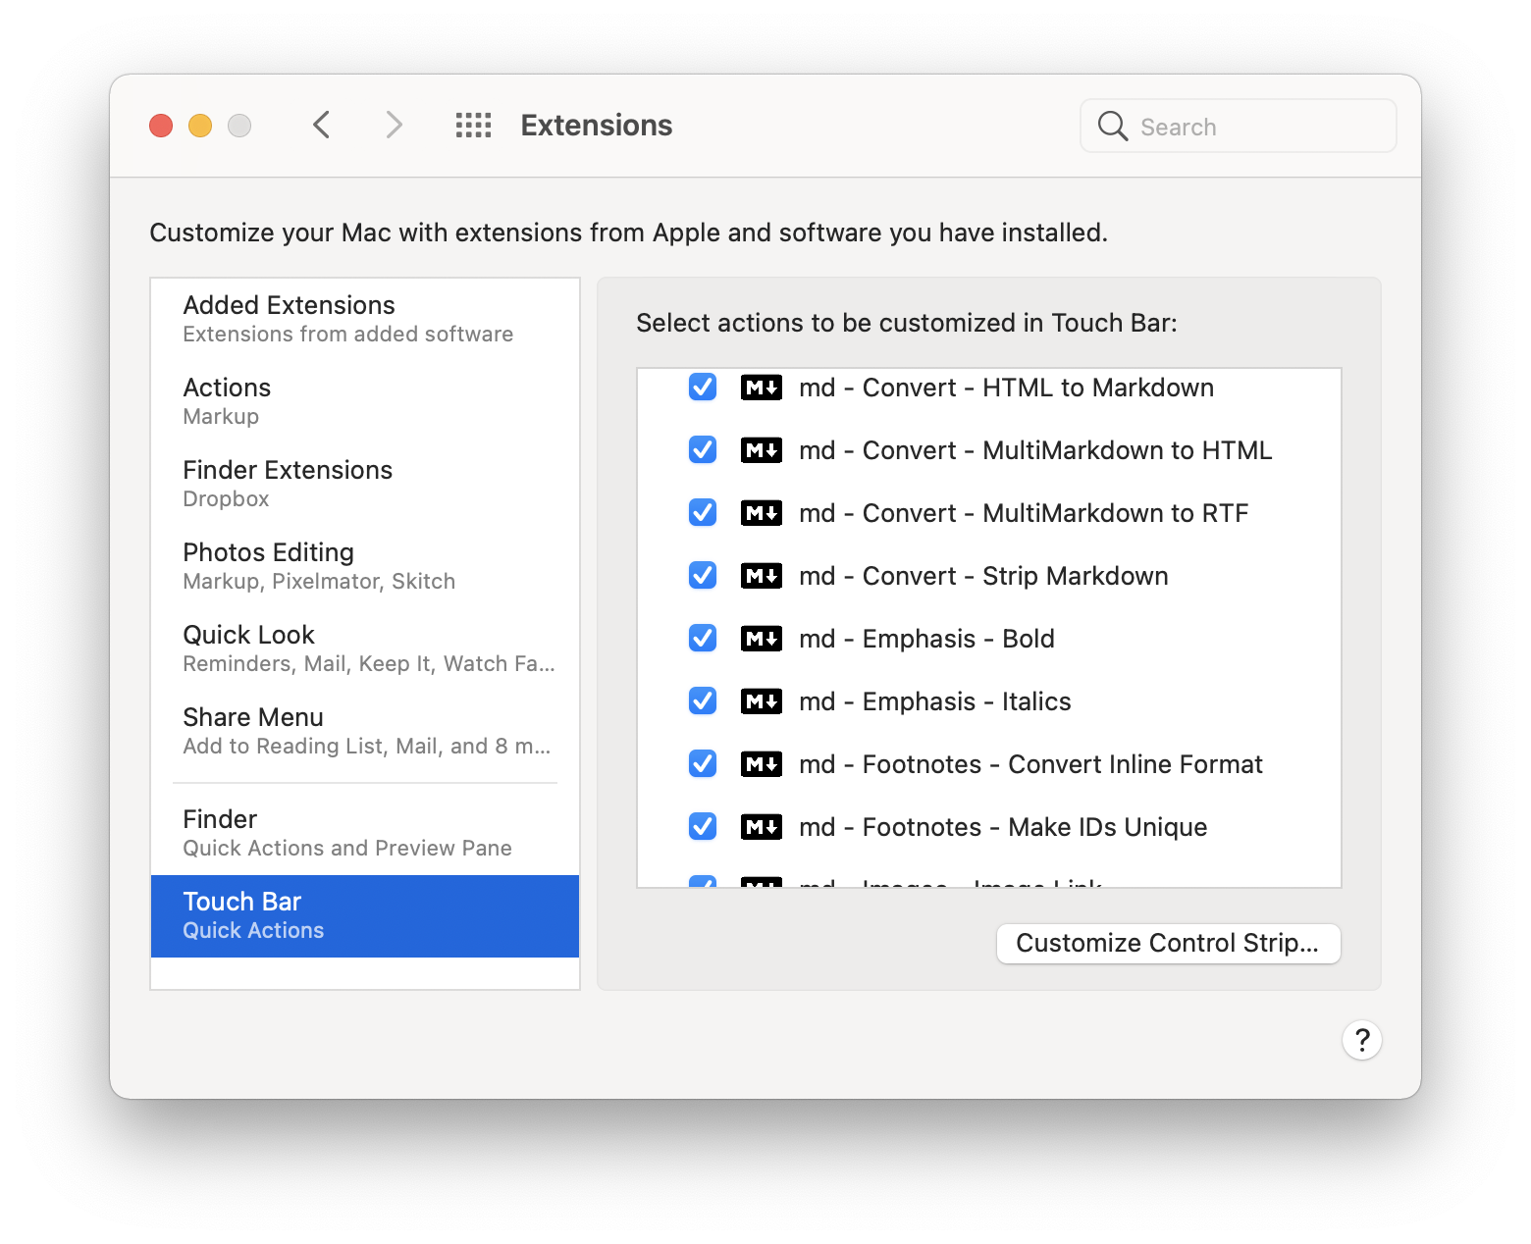Click Markdown icon beside Make IDs Unique

(x=762, y=827)
